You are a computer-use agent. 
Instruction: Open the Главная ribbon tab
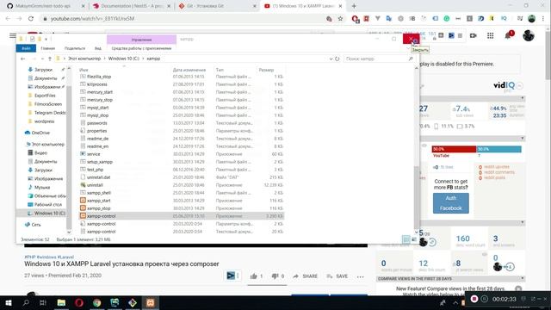pyautogui.click(x=48, y=48)
